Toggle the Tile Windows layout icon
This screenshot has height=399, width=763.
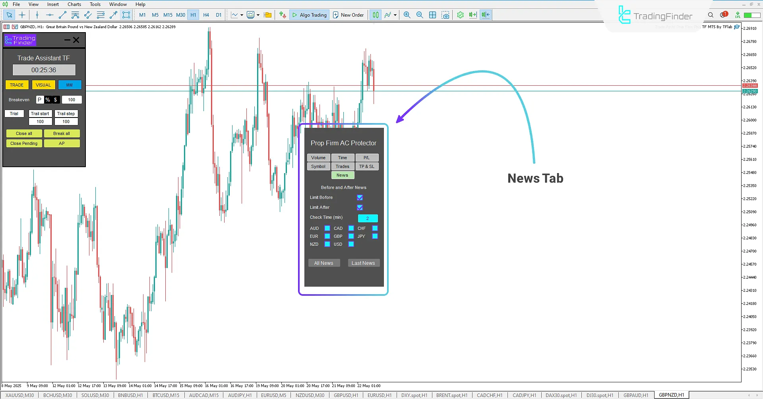point(433,15)
